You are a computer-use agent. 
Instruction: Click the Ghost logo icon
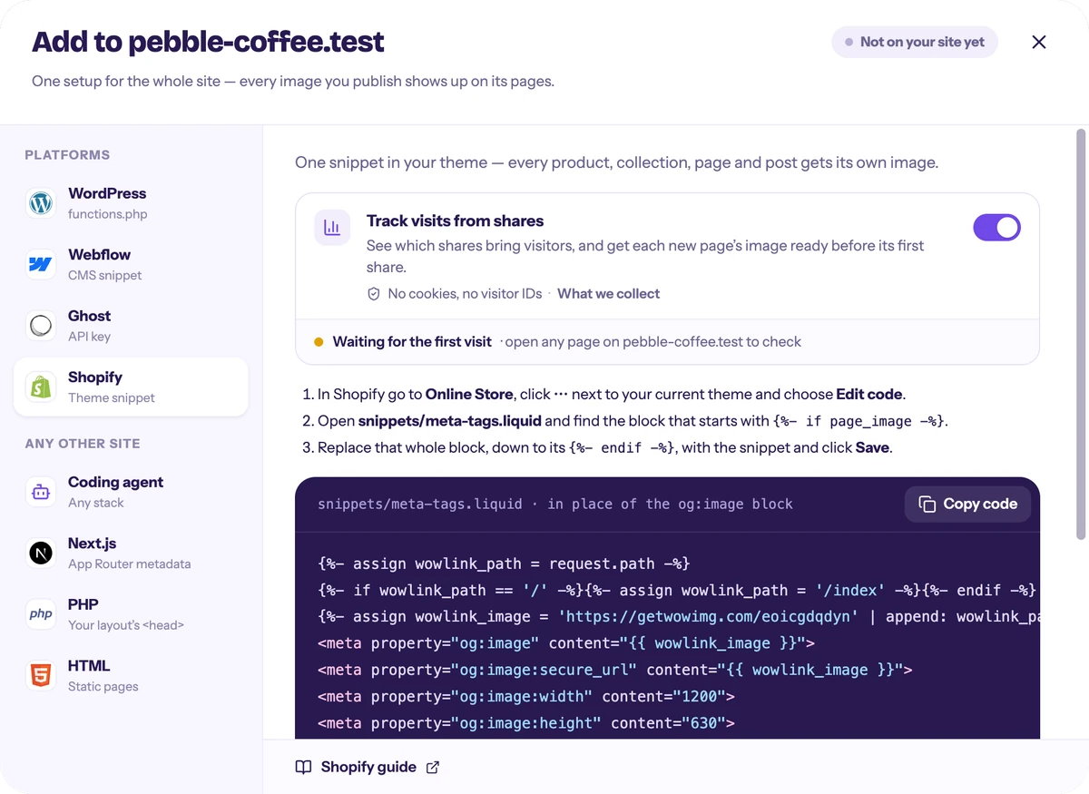coord(41,326)
